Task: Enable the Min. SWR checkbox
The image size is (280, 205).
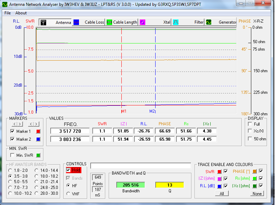Action: [x=12, y=155]
